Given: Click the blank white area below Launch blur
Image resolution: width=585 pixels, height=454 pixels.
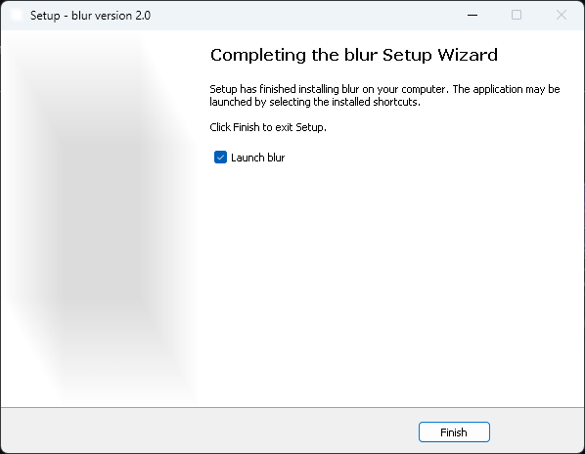Looking at the screenshot, I should [388, 284].
